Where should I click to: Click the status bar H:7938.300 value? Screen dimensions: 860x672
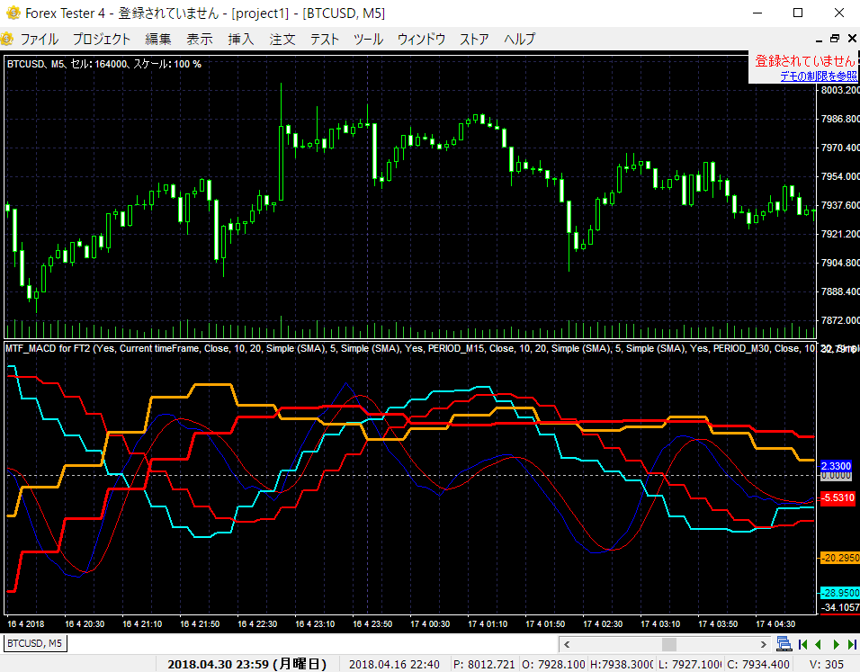tap(622, 664)
